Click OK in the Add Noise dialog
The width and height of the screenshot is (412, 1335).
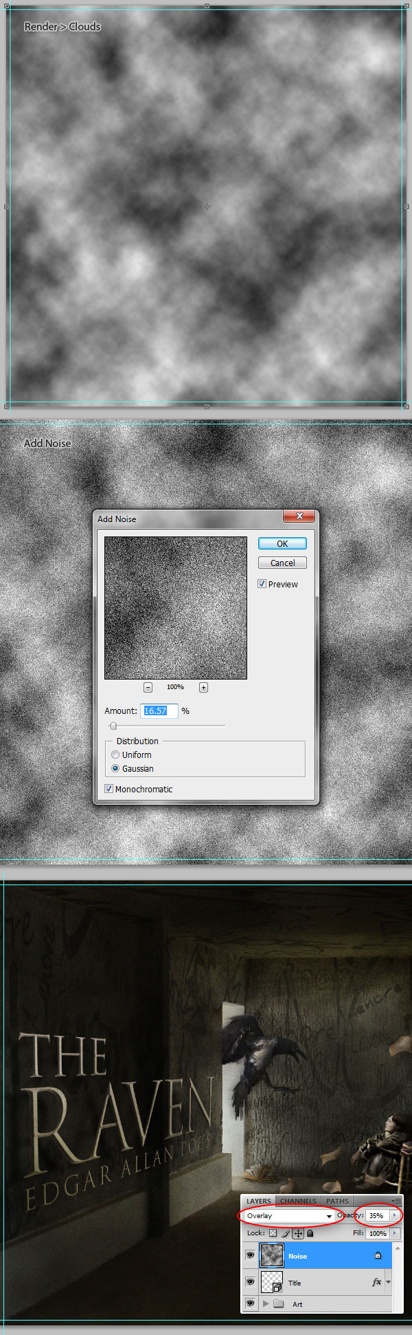[x=282, y=543]
